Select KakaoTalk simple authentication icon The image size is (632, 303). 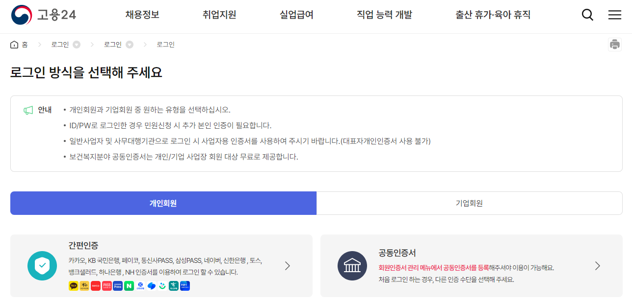(x=74, y=285)
